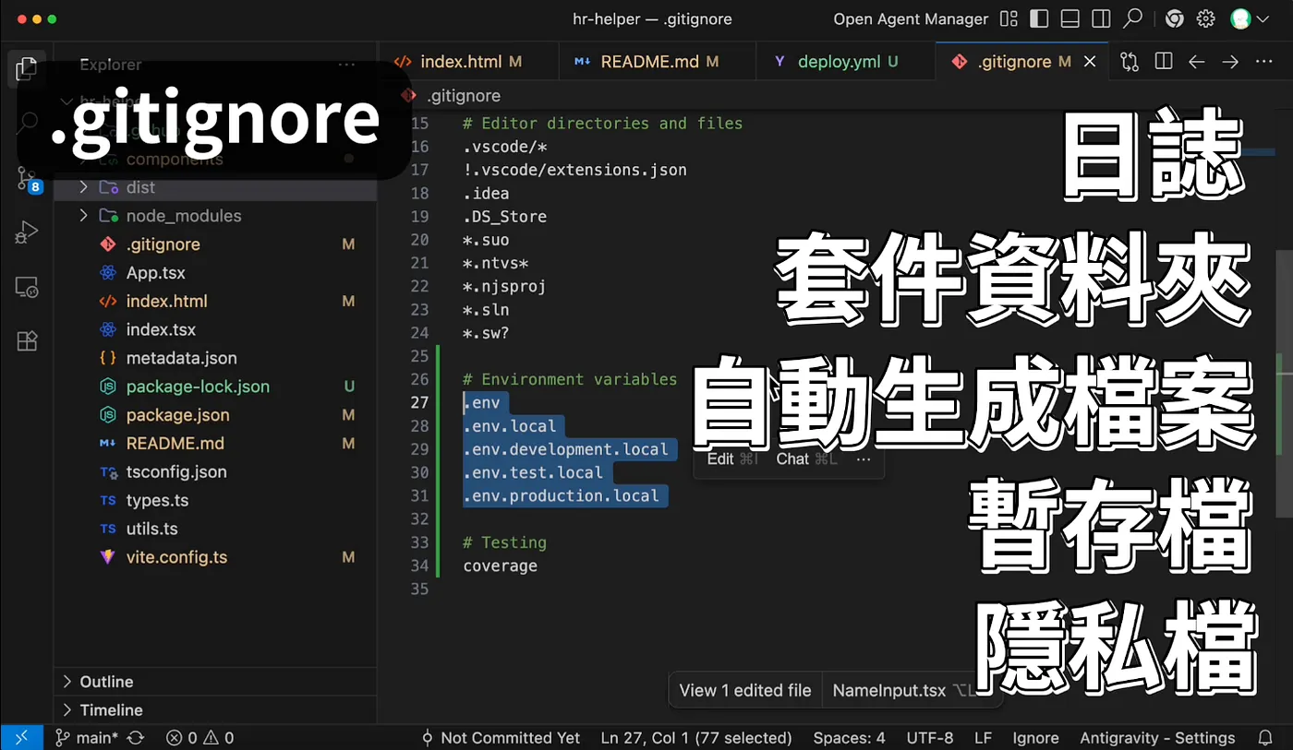
Task: Click the Edit inline action button
Action: [732, 458]
